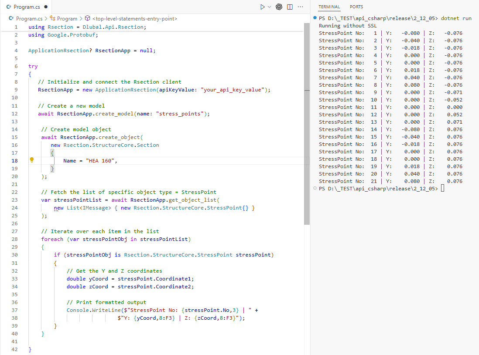Open the editor More Actions menu
The height and width of the screenshot is (355, 479).
click(x=300, y=7)
